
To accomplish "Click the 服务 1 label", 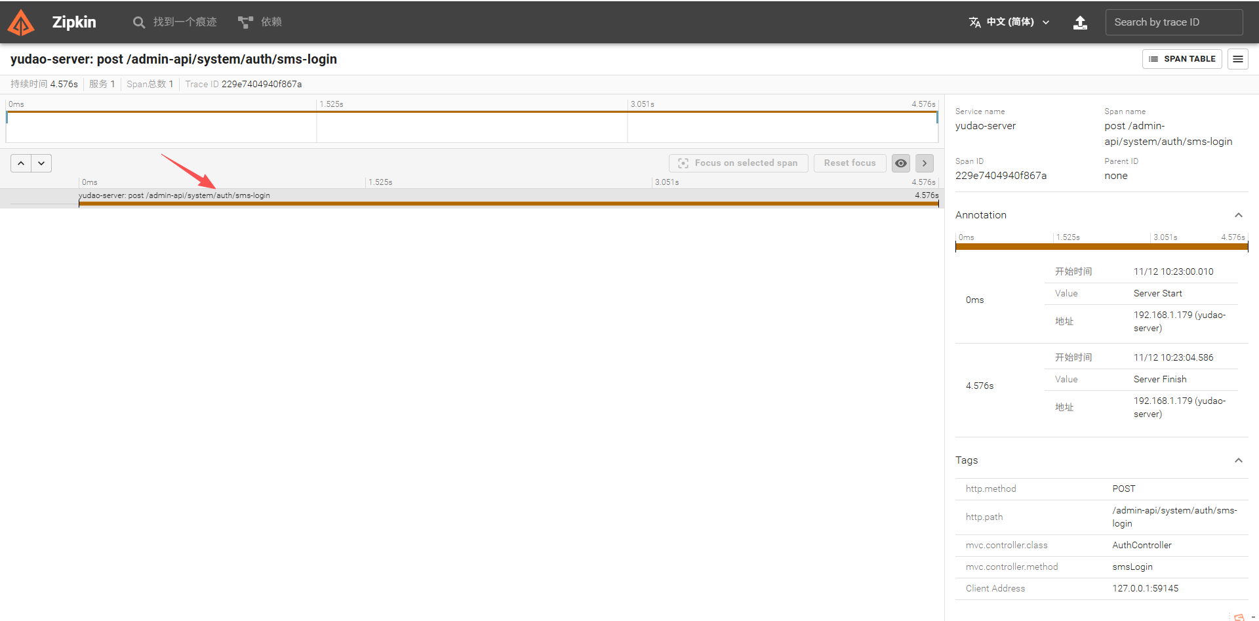I will click(102, 84).
